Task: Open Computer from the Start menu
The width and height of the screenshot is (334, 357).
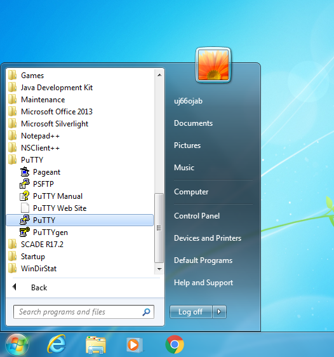Action: pos(191,192)
